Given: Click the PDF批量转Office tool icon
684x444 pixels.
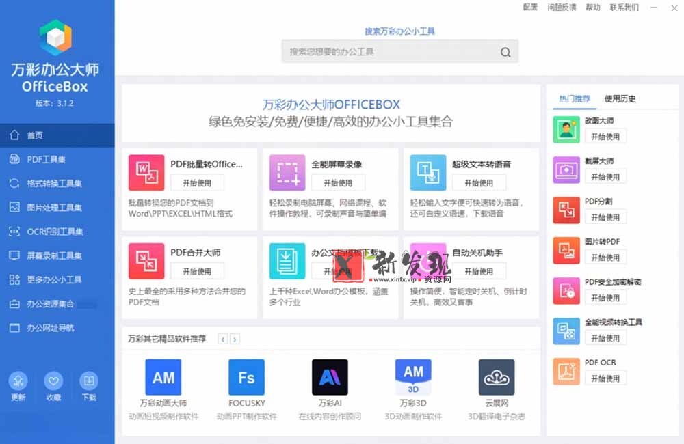Looking at the screenshot, I should pos(146,173).
